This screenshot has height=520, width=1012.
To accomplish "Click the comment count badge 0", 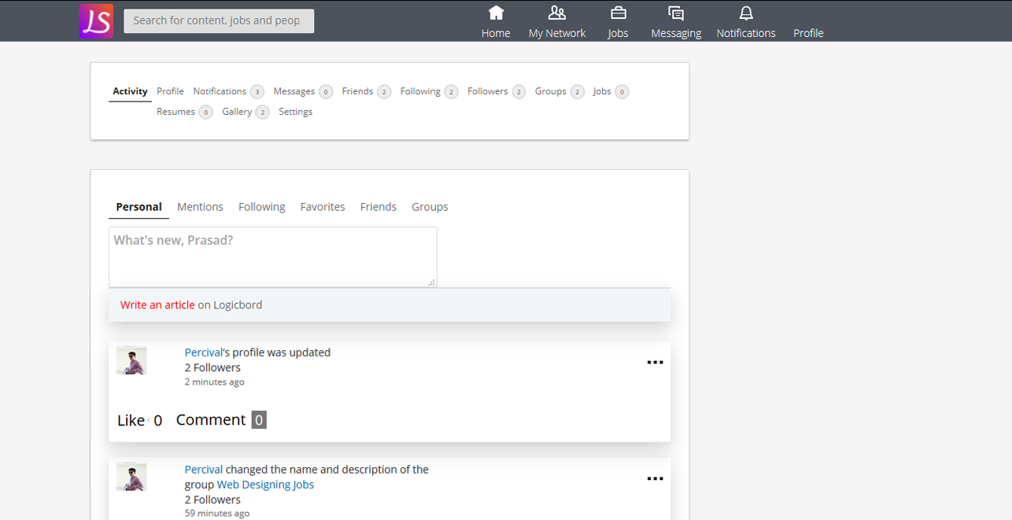I will coord(259,420).
